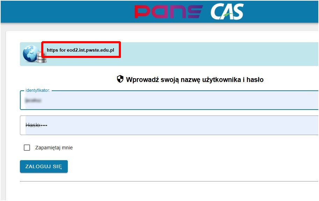Click the globe and database service icon
319x201 pixels.
click(x=35, y=54)
